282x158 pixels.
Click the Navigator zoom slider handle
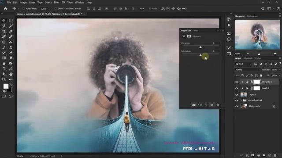259,54
